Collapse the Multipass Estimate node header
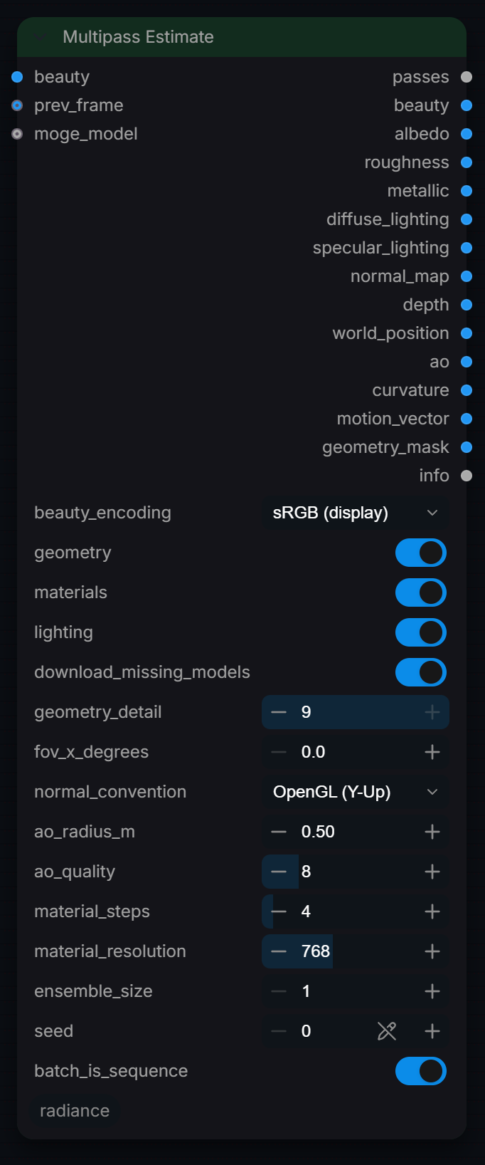Screen dimensions: 485x1165 click(41, 37)
